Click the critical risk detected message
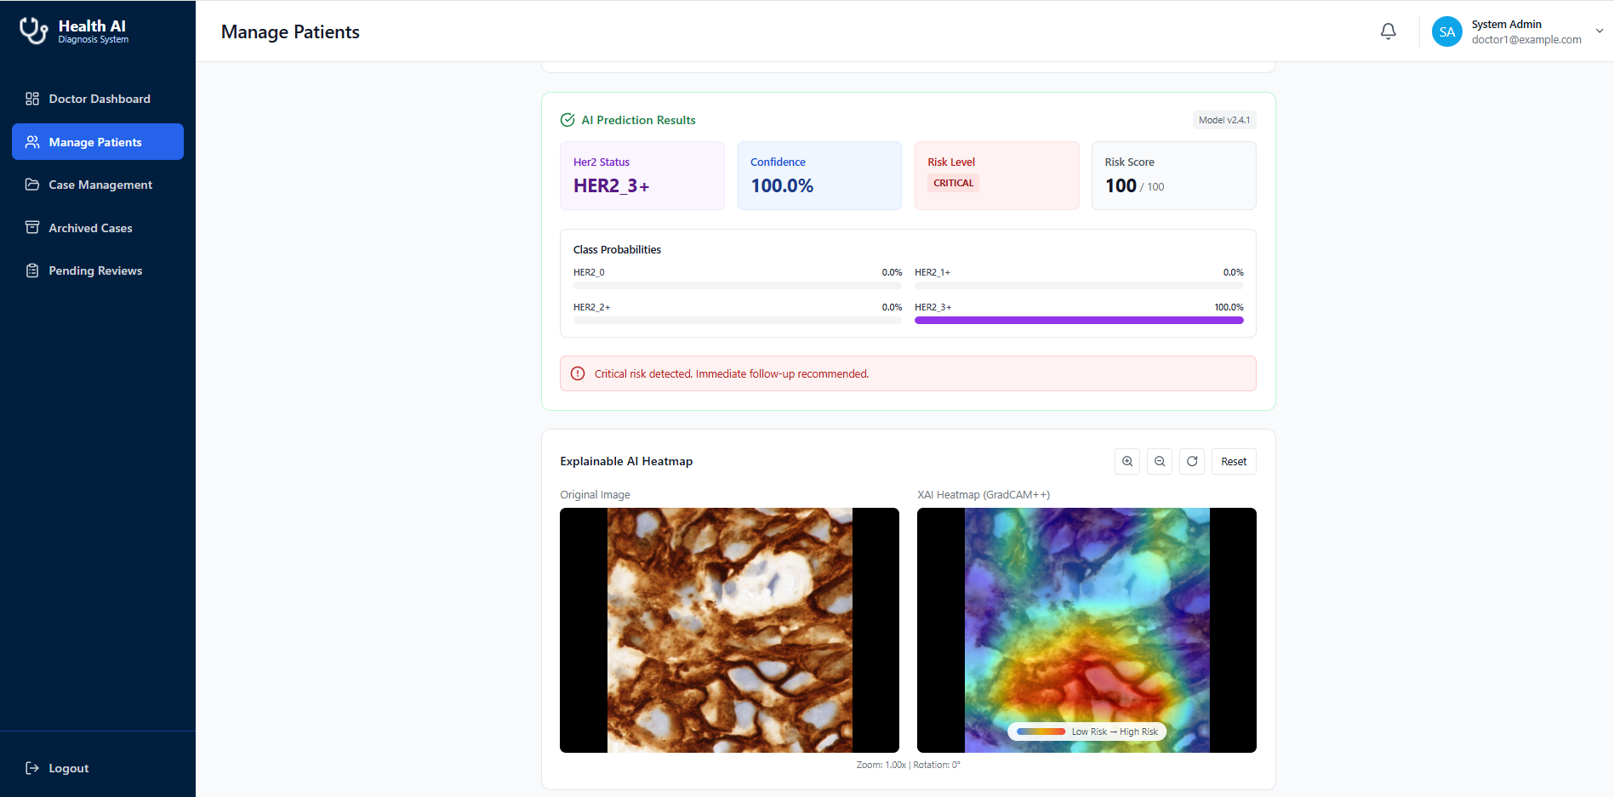 pyautogui.click(x=732, y=373)
